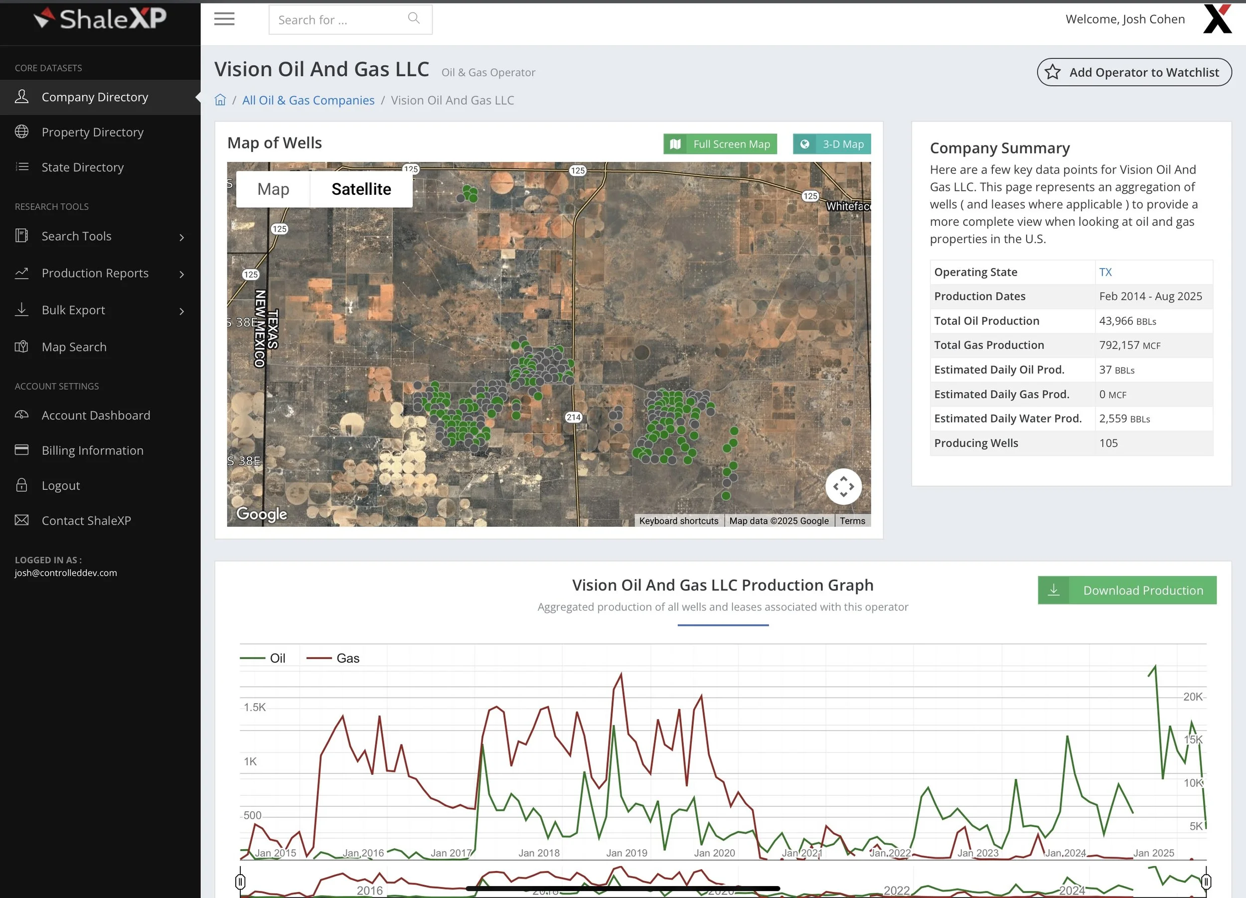The width and height of the screenshot is (1246, 898).
Task: Open State Directory in the sidebar
Action: click(x=82, y=167)
